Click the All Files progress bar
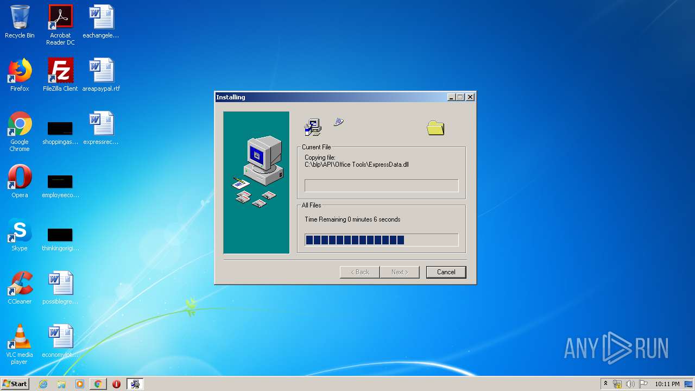695x391 pixels. pos(382,240)
